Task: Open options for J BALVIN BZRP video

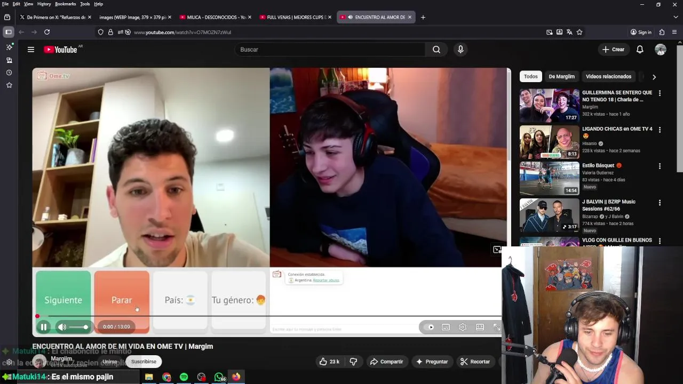Action: pyautogui.click(x=660, y=203)
